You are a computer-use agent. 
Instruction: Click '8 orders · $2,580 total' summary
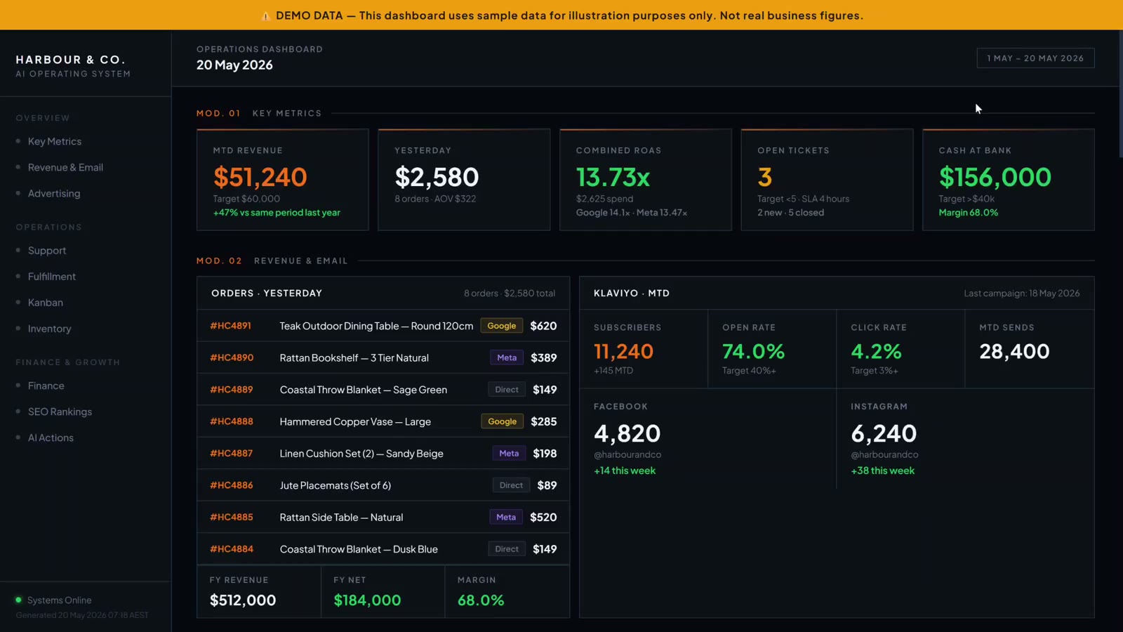click(x=509, y=294)
